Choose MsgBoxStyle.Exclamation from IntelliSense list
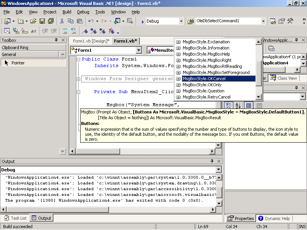Image resolution: width=307 pixels, height=230 pixels. point(215,42)
